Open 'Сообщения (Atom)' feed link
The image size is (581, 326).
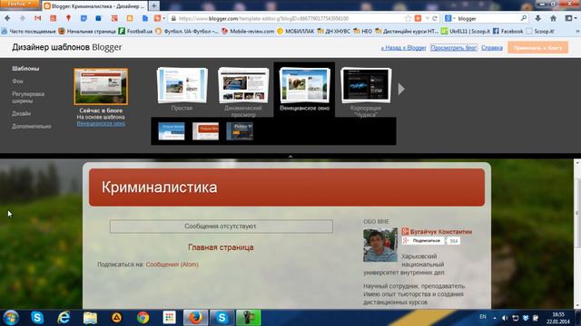172,264
